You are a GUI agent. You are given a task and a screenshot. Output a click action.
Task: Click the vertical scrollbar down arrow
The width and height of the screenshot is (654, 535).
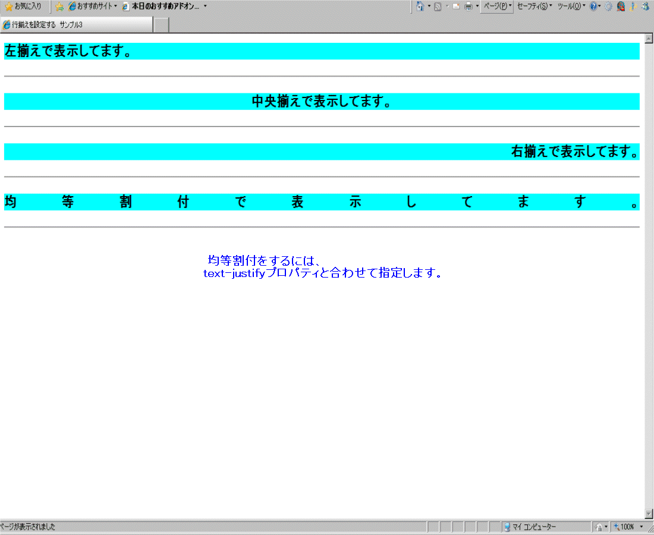(649, 514)
